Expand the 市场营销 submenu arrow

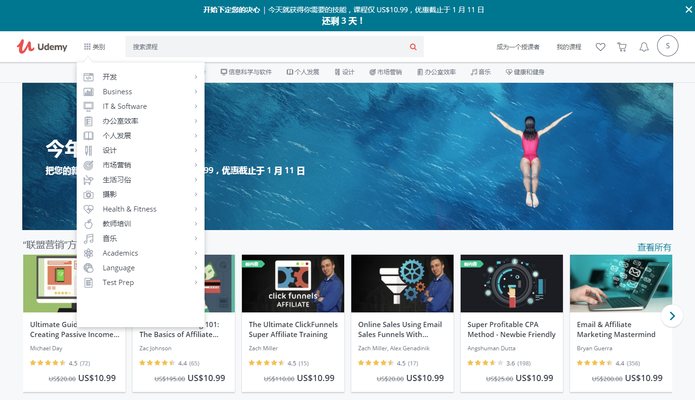pyautogui.click(x=196, y=165)
